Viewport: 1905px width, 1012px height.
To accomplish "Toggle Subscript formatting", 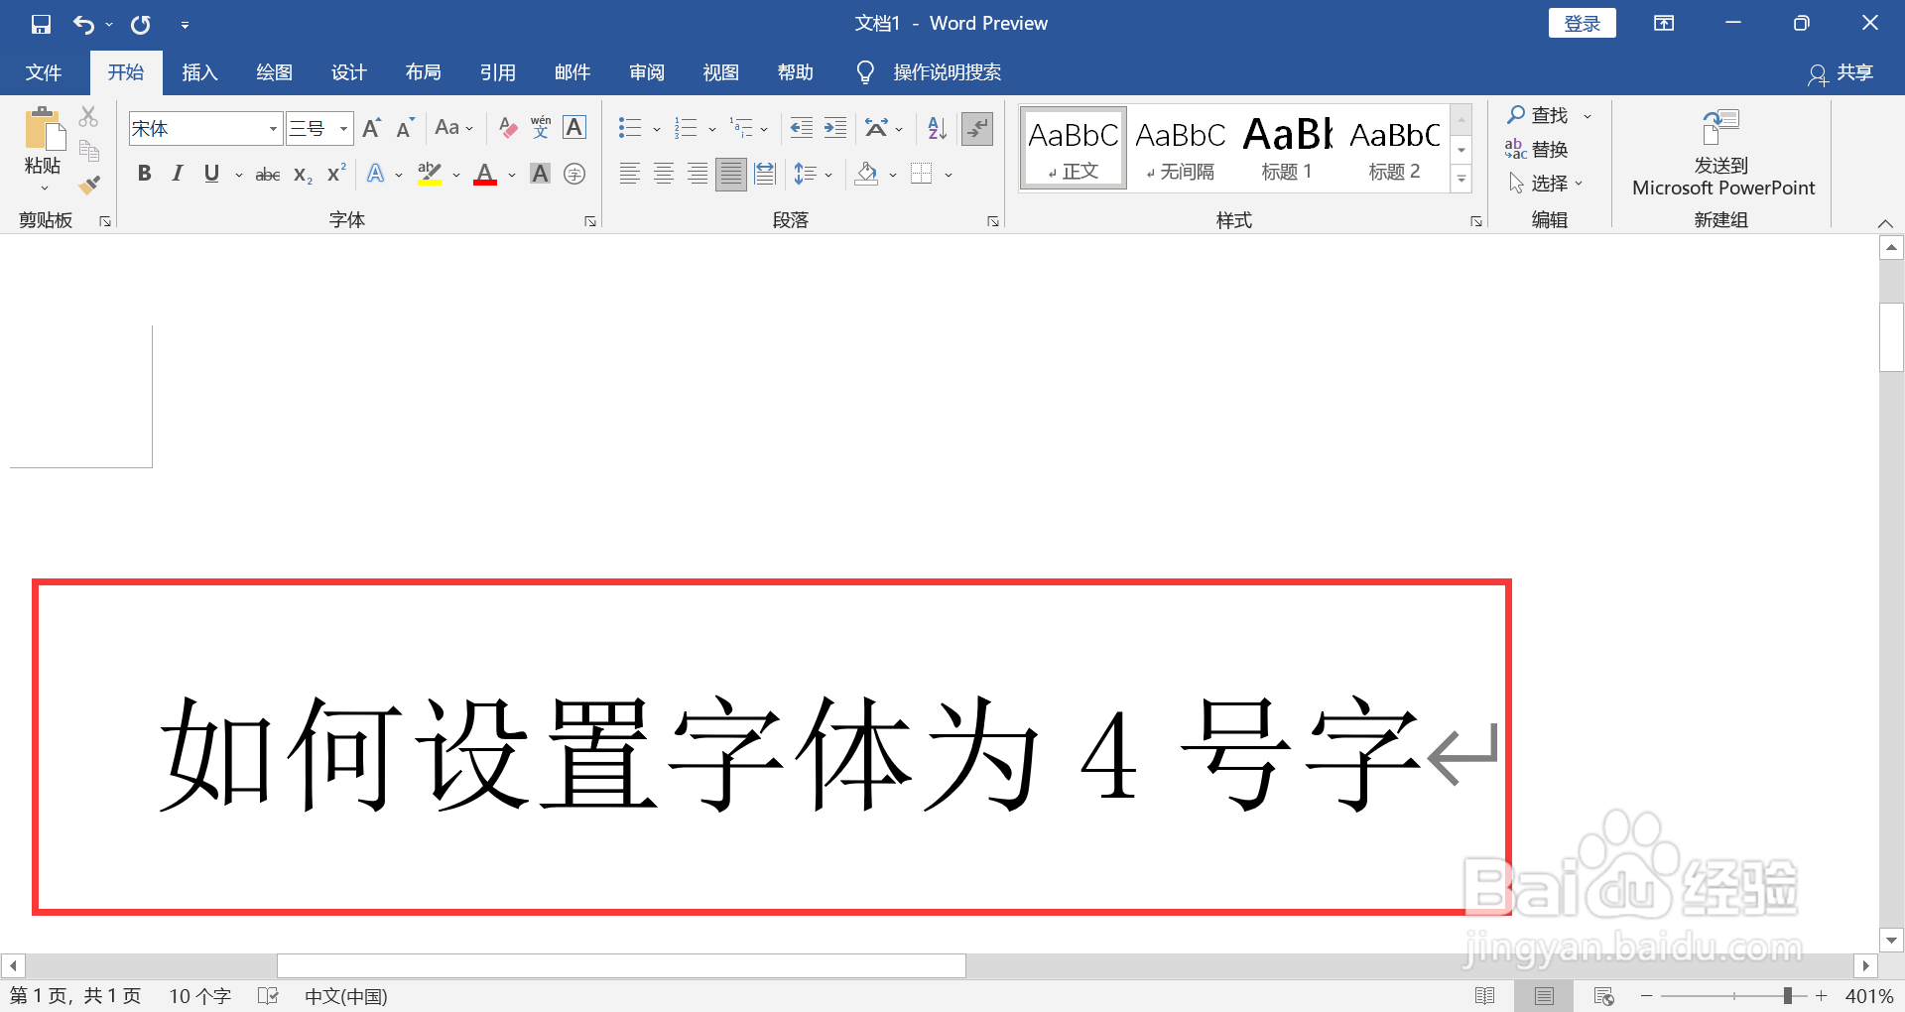I will [303, 175].
